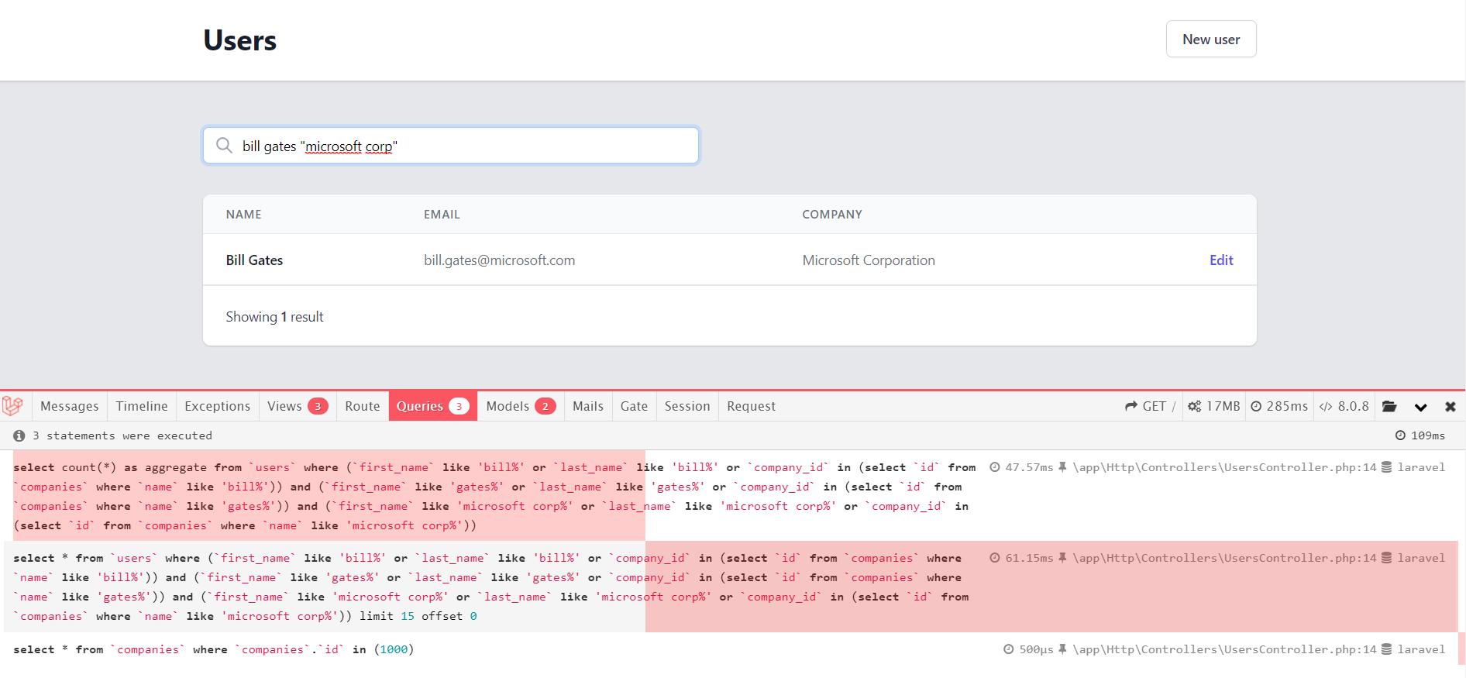Click the info icon beside statements executed

tap(19, 435)
